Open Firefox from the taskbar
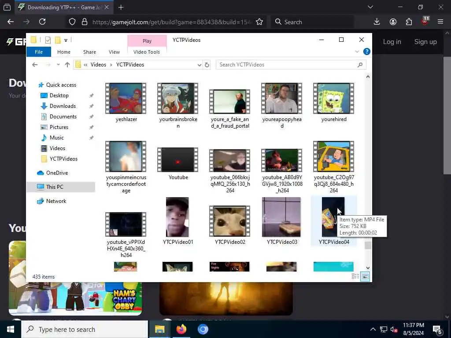The width and height of the screenshot is (451, 338). click(x=181, y=329)
